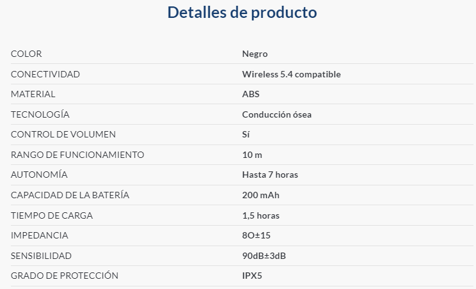The image size is (476, 289).
Task: Click the "Detalles de producto" heading
Action: click(x=242, y=12)
